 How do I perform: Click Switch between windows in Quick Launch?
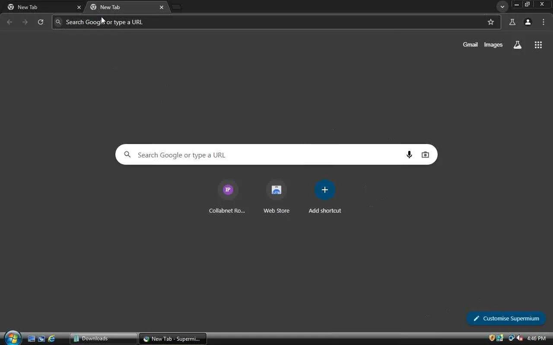pos(41,339)
